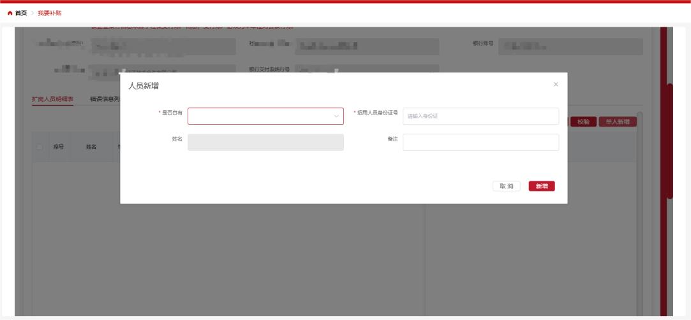
Task: Click the 单人新增 button
Action: (616, 121)
